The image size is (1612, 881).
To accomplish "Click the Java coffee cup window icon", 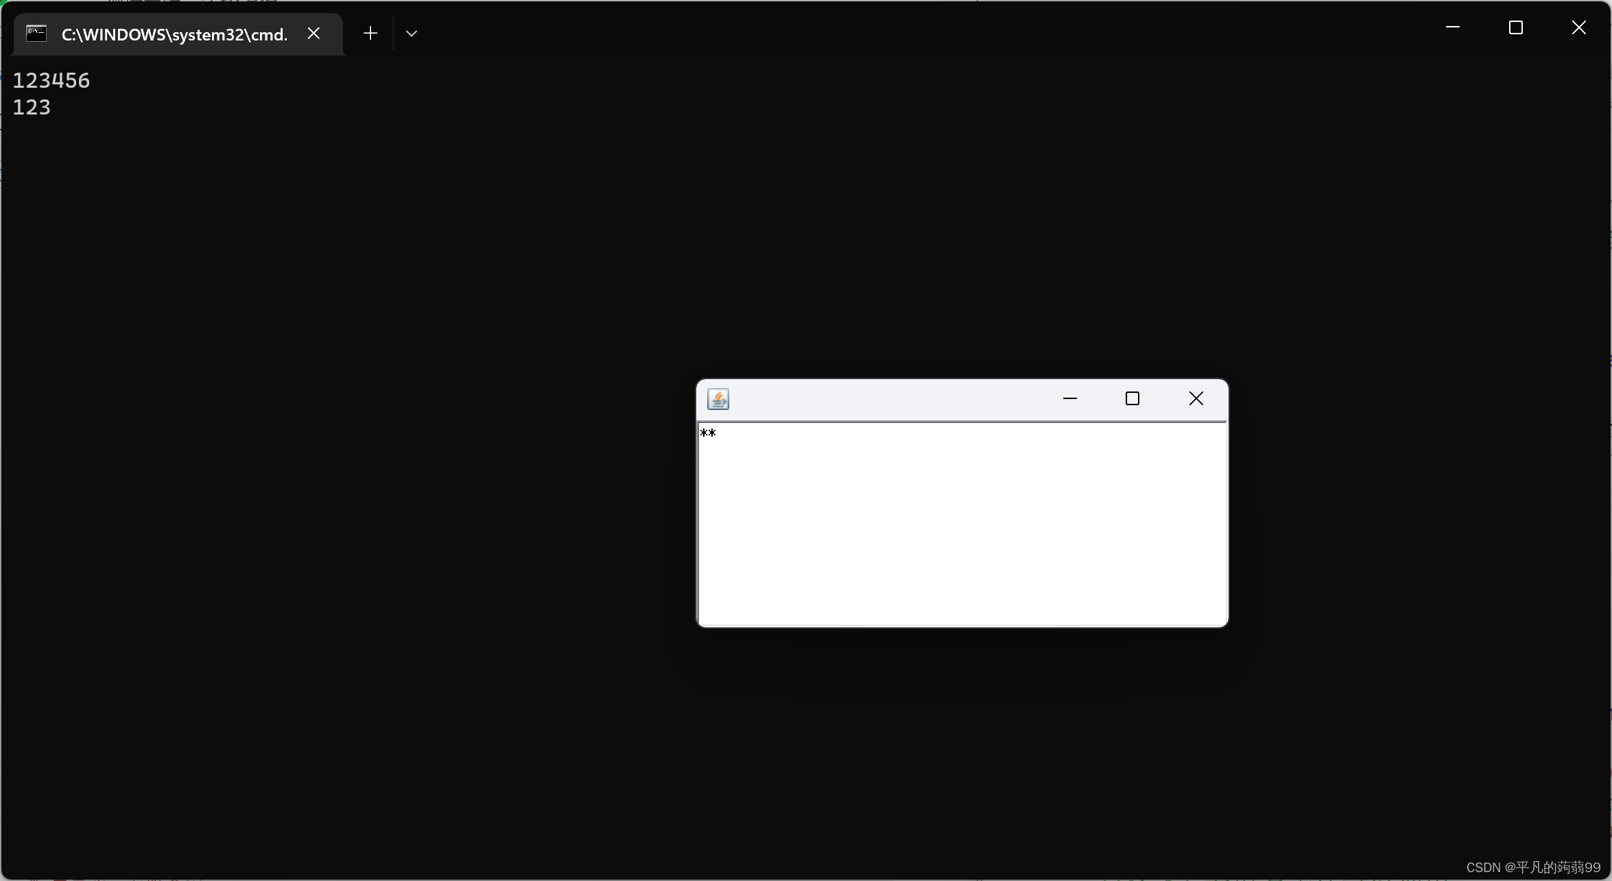I will tap(718, 399).
